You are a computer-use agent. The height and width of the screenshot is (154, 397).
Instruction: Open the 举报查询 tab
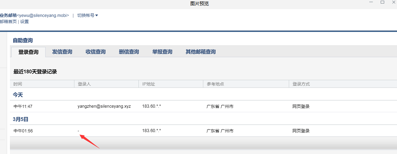pyautogui.click(x=162, y=52)
